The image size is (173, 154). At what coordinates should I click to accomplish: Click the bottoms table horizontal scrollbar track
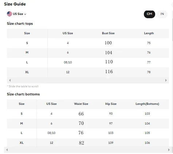pyautogui.click(x=88, y=150)
